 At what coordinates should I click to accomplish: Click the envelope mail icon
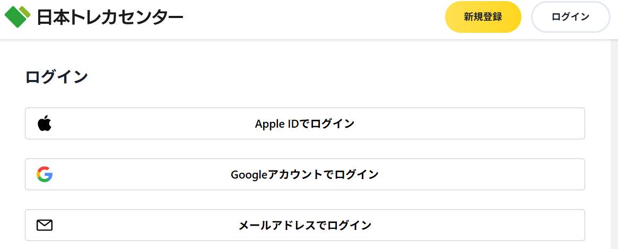click(x=45, y=225)
